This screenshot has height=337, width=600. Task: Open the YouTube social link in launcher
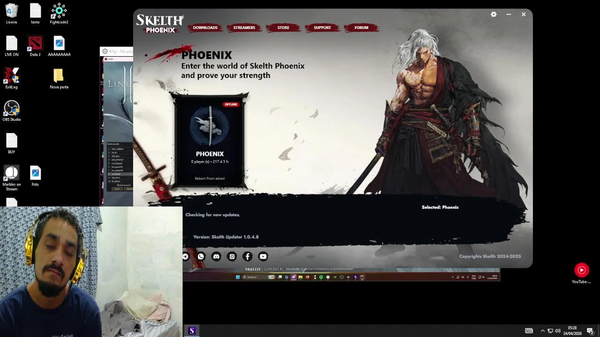[263, 256]
